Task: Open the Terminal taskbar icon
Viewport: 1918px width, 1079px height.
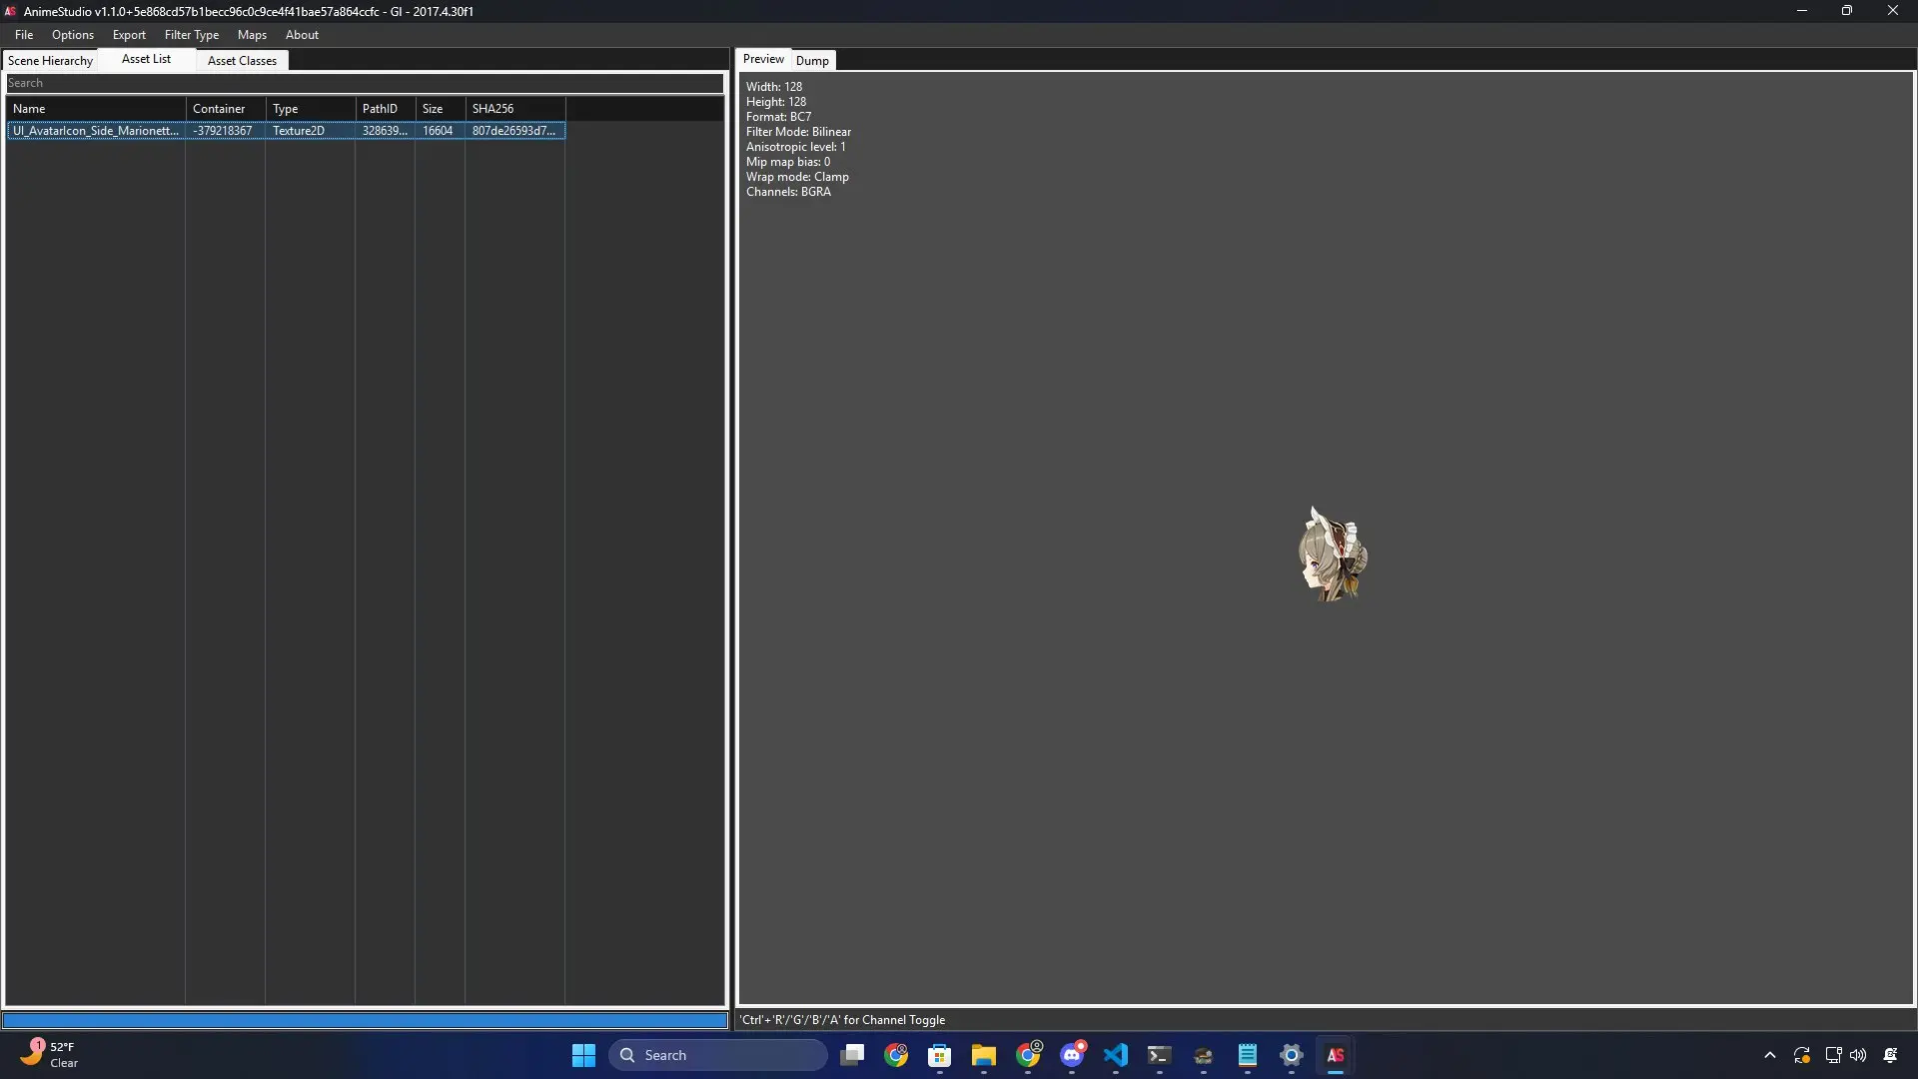Action: (1159, 1055)
